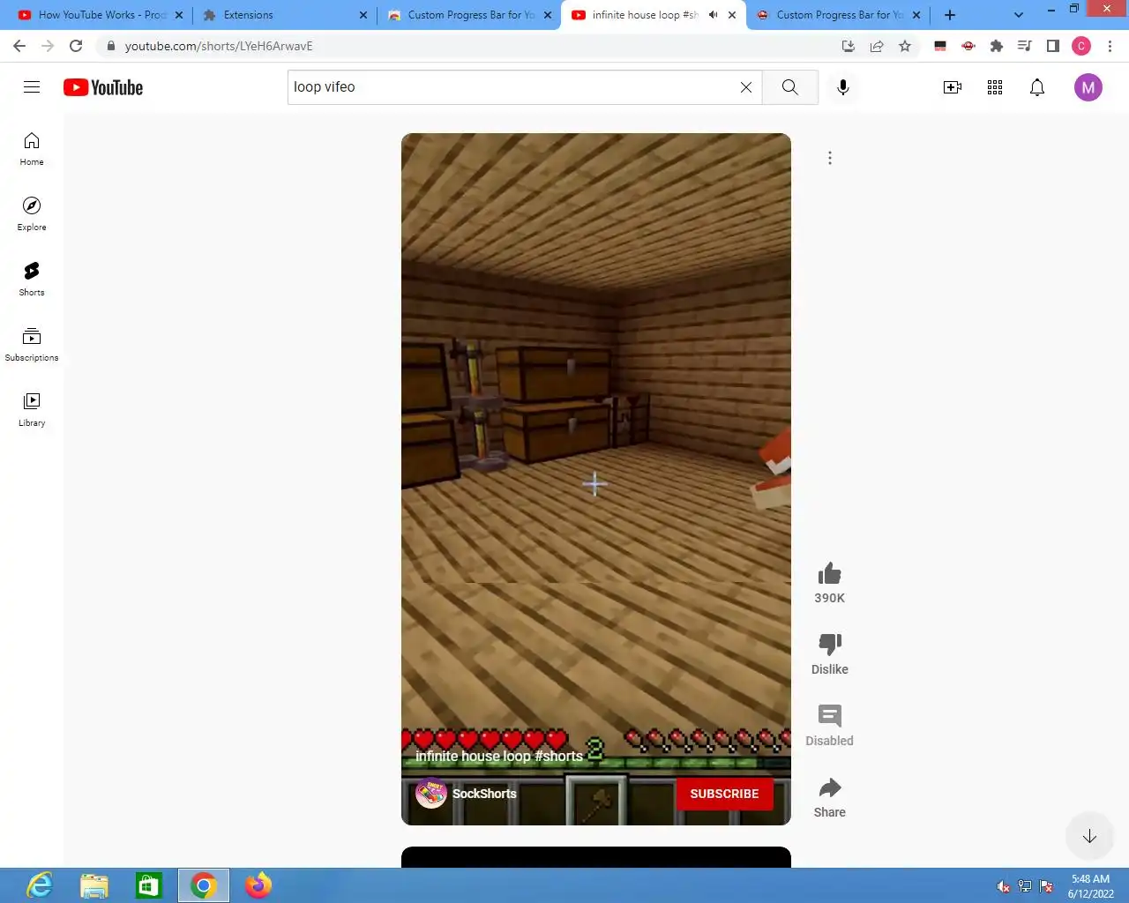Click the muted volume tray icon

pos(1003,886)
